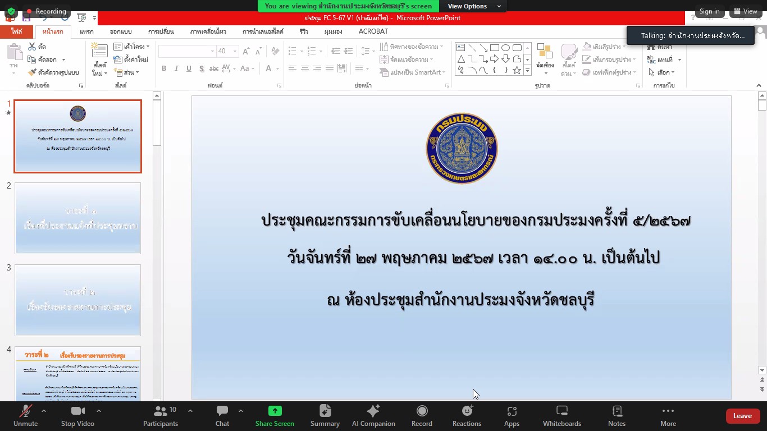This screenshot has height=431, width=767.
Task: Start recording with Zoom Record button
Action: pyautogui.click(x=422, y=416)
